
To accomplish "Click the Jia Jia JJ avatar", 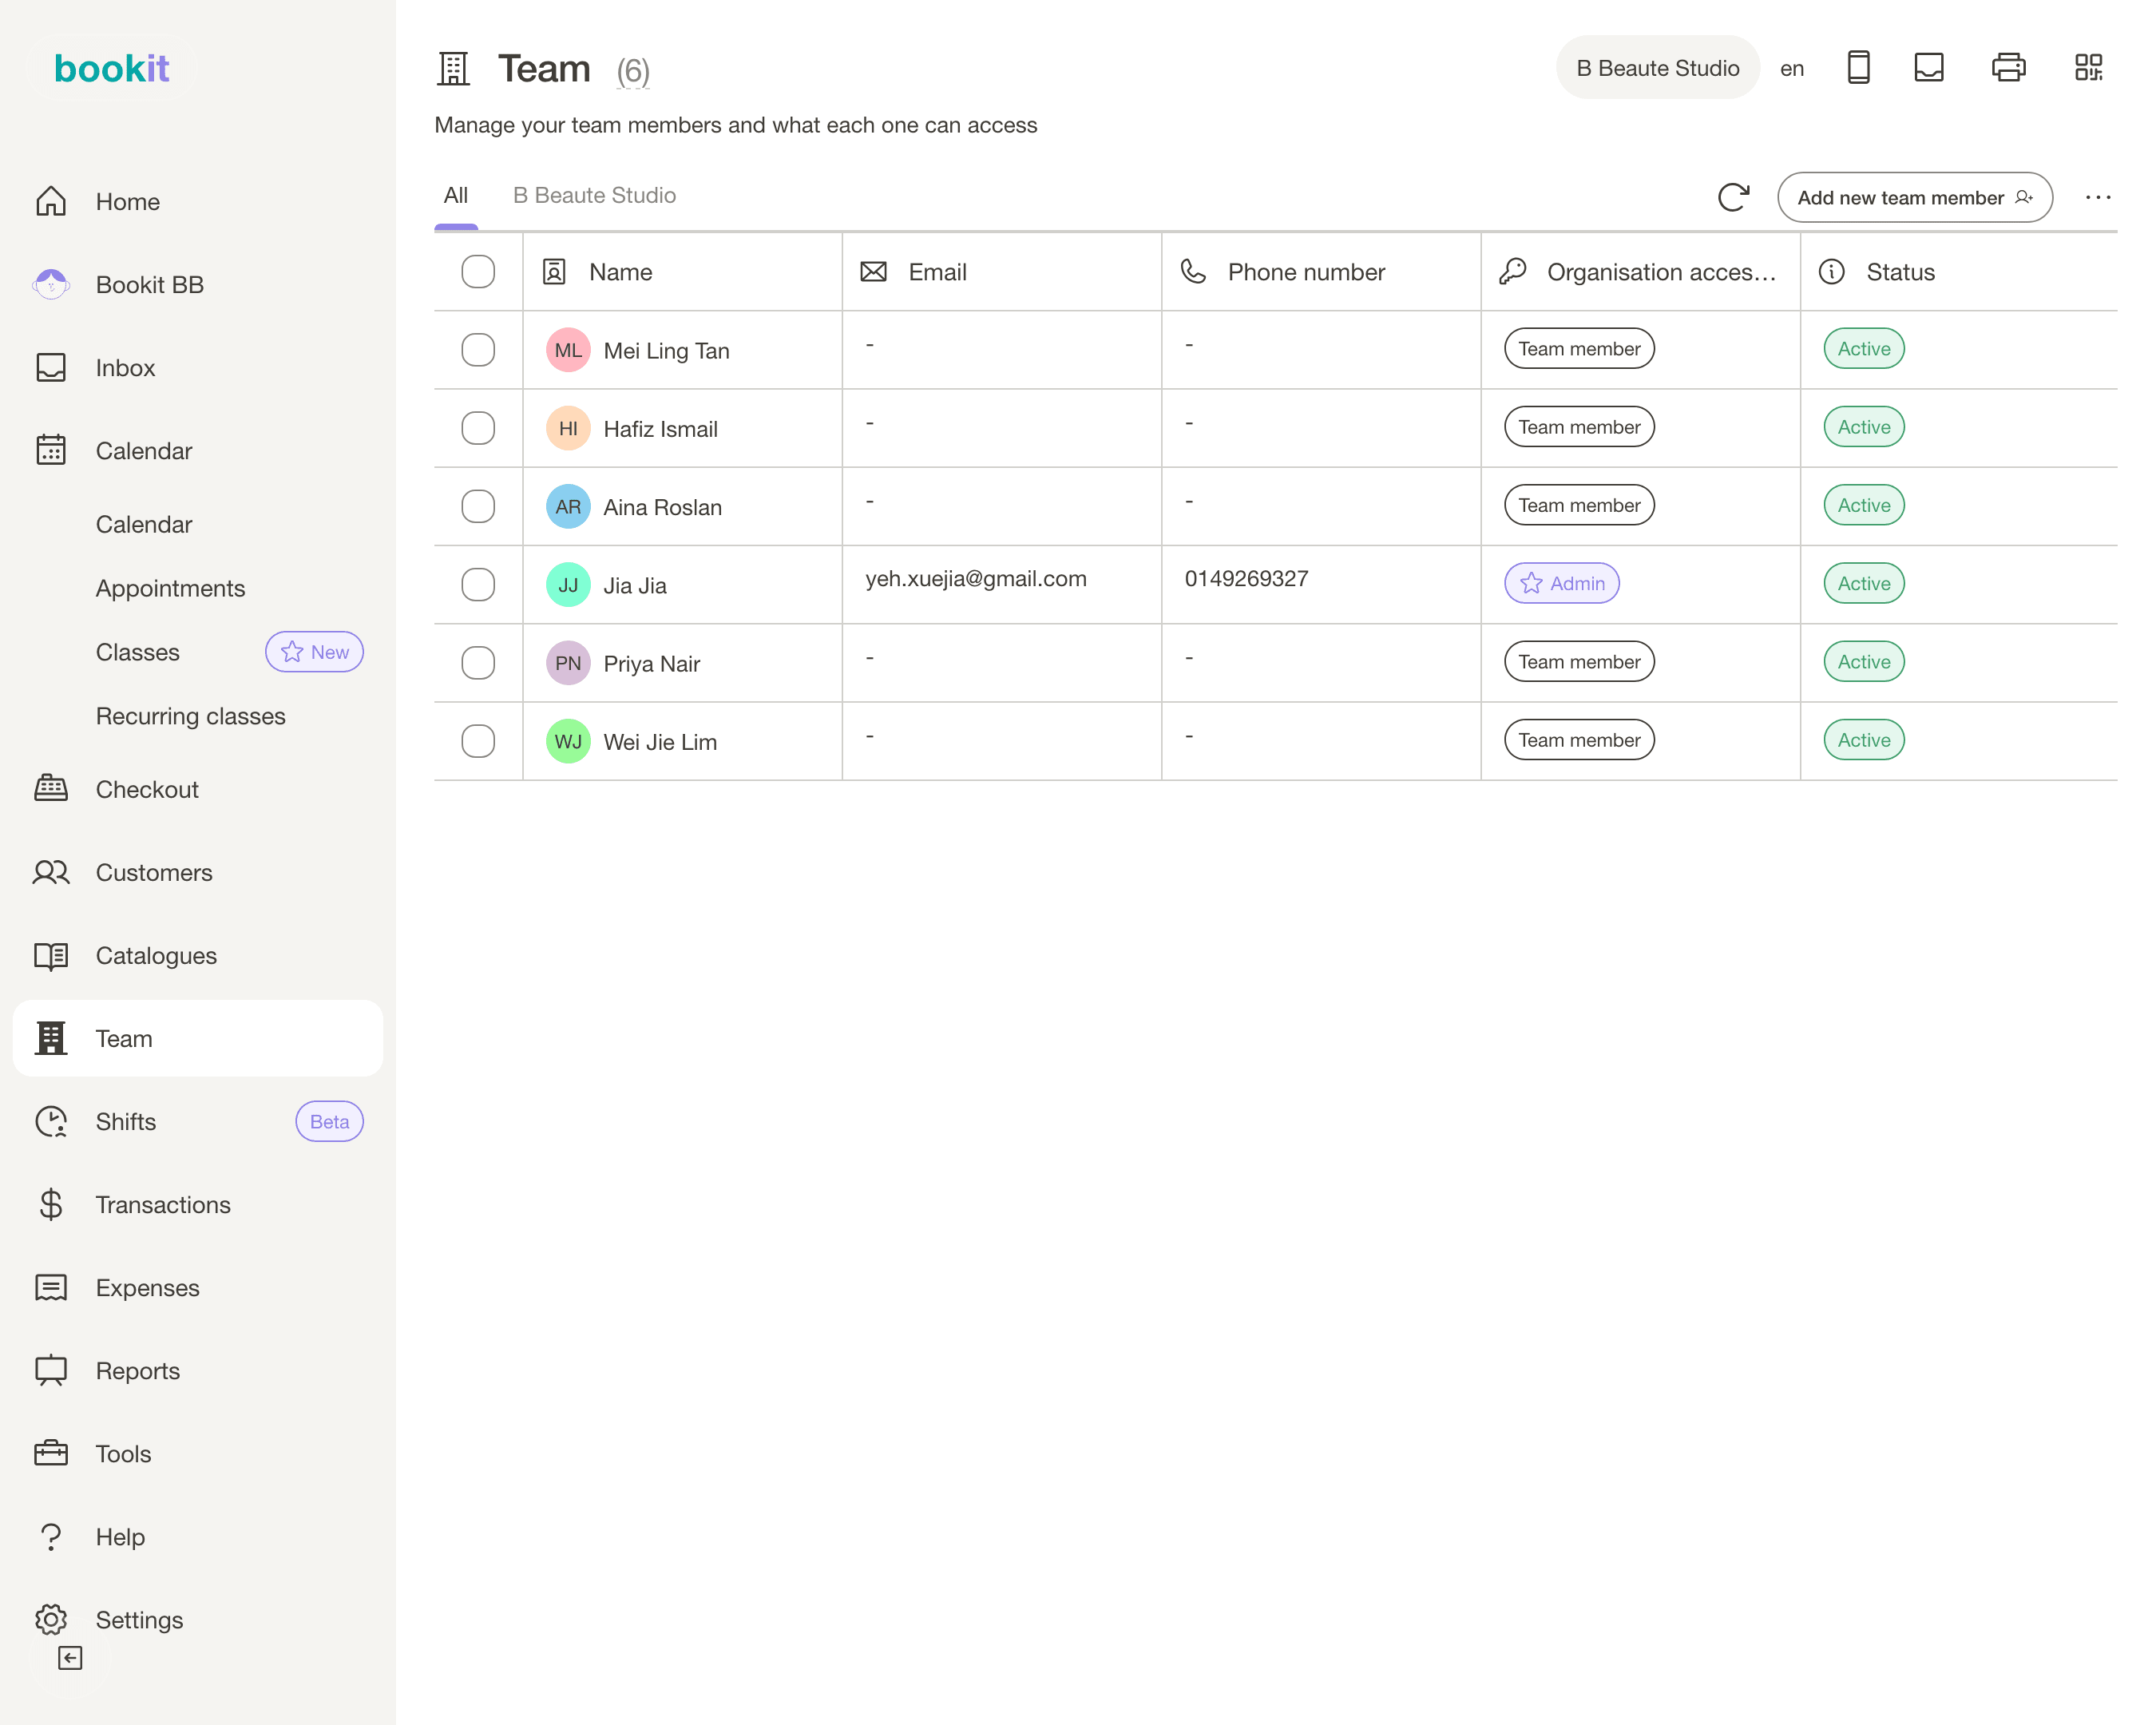I will coord(568,585).
